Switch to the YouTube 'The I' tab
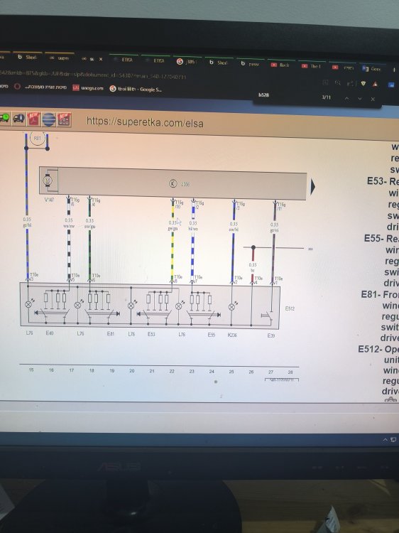 pos(312,66)
